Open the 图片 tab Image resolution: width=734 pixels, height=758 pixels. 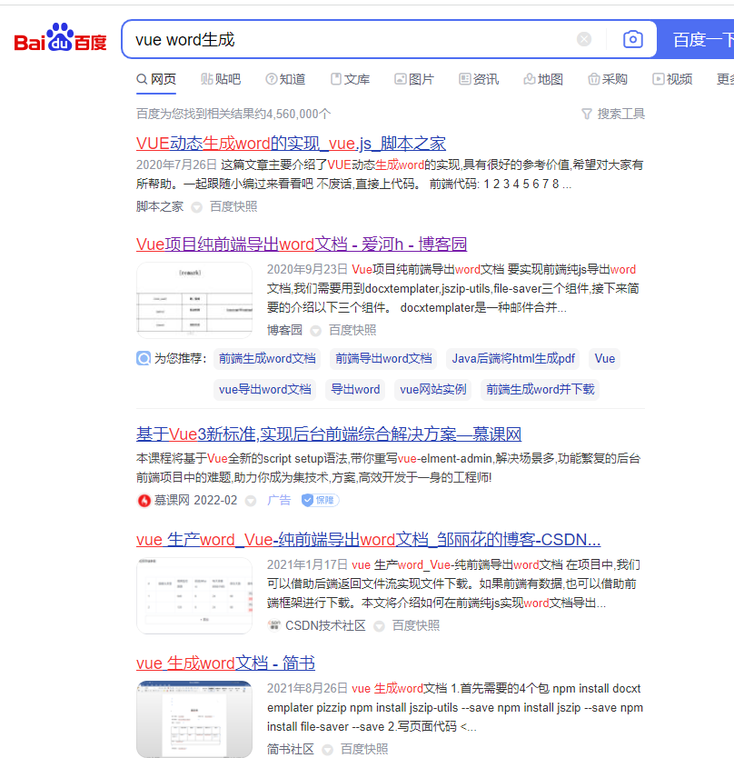(x=414, y=79)
